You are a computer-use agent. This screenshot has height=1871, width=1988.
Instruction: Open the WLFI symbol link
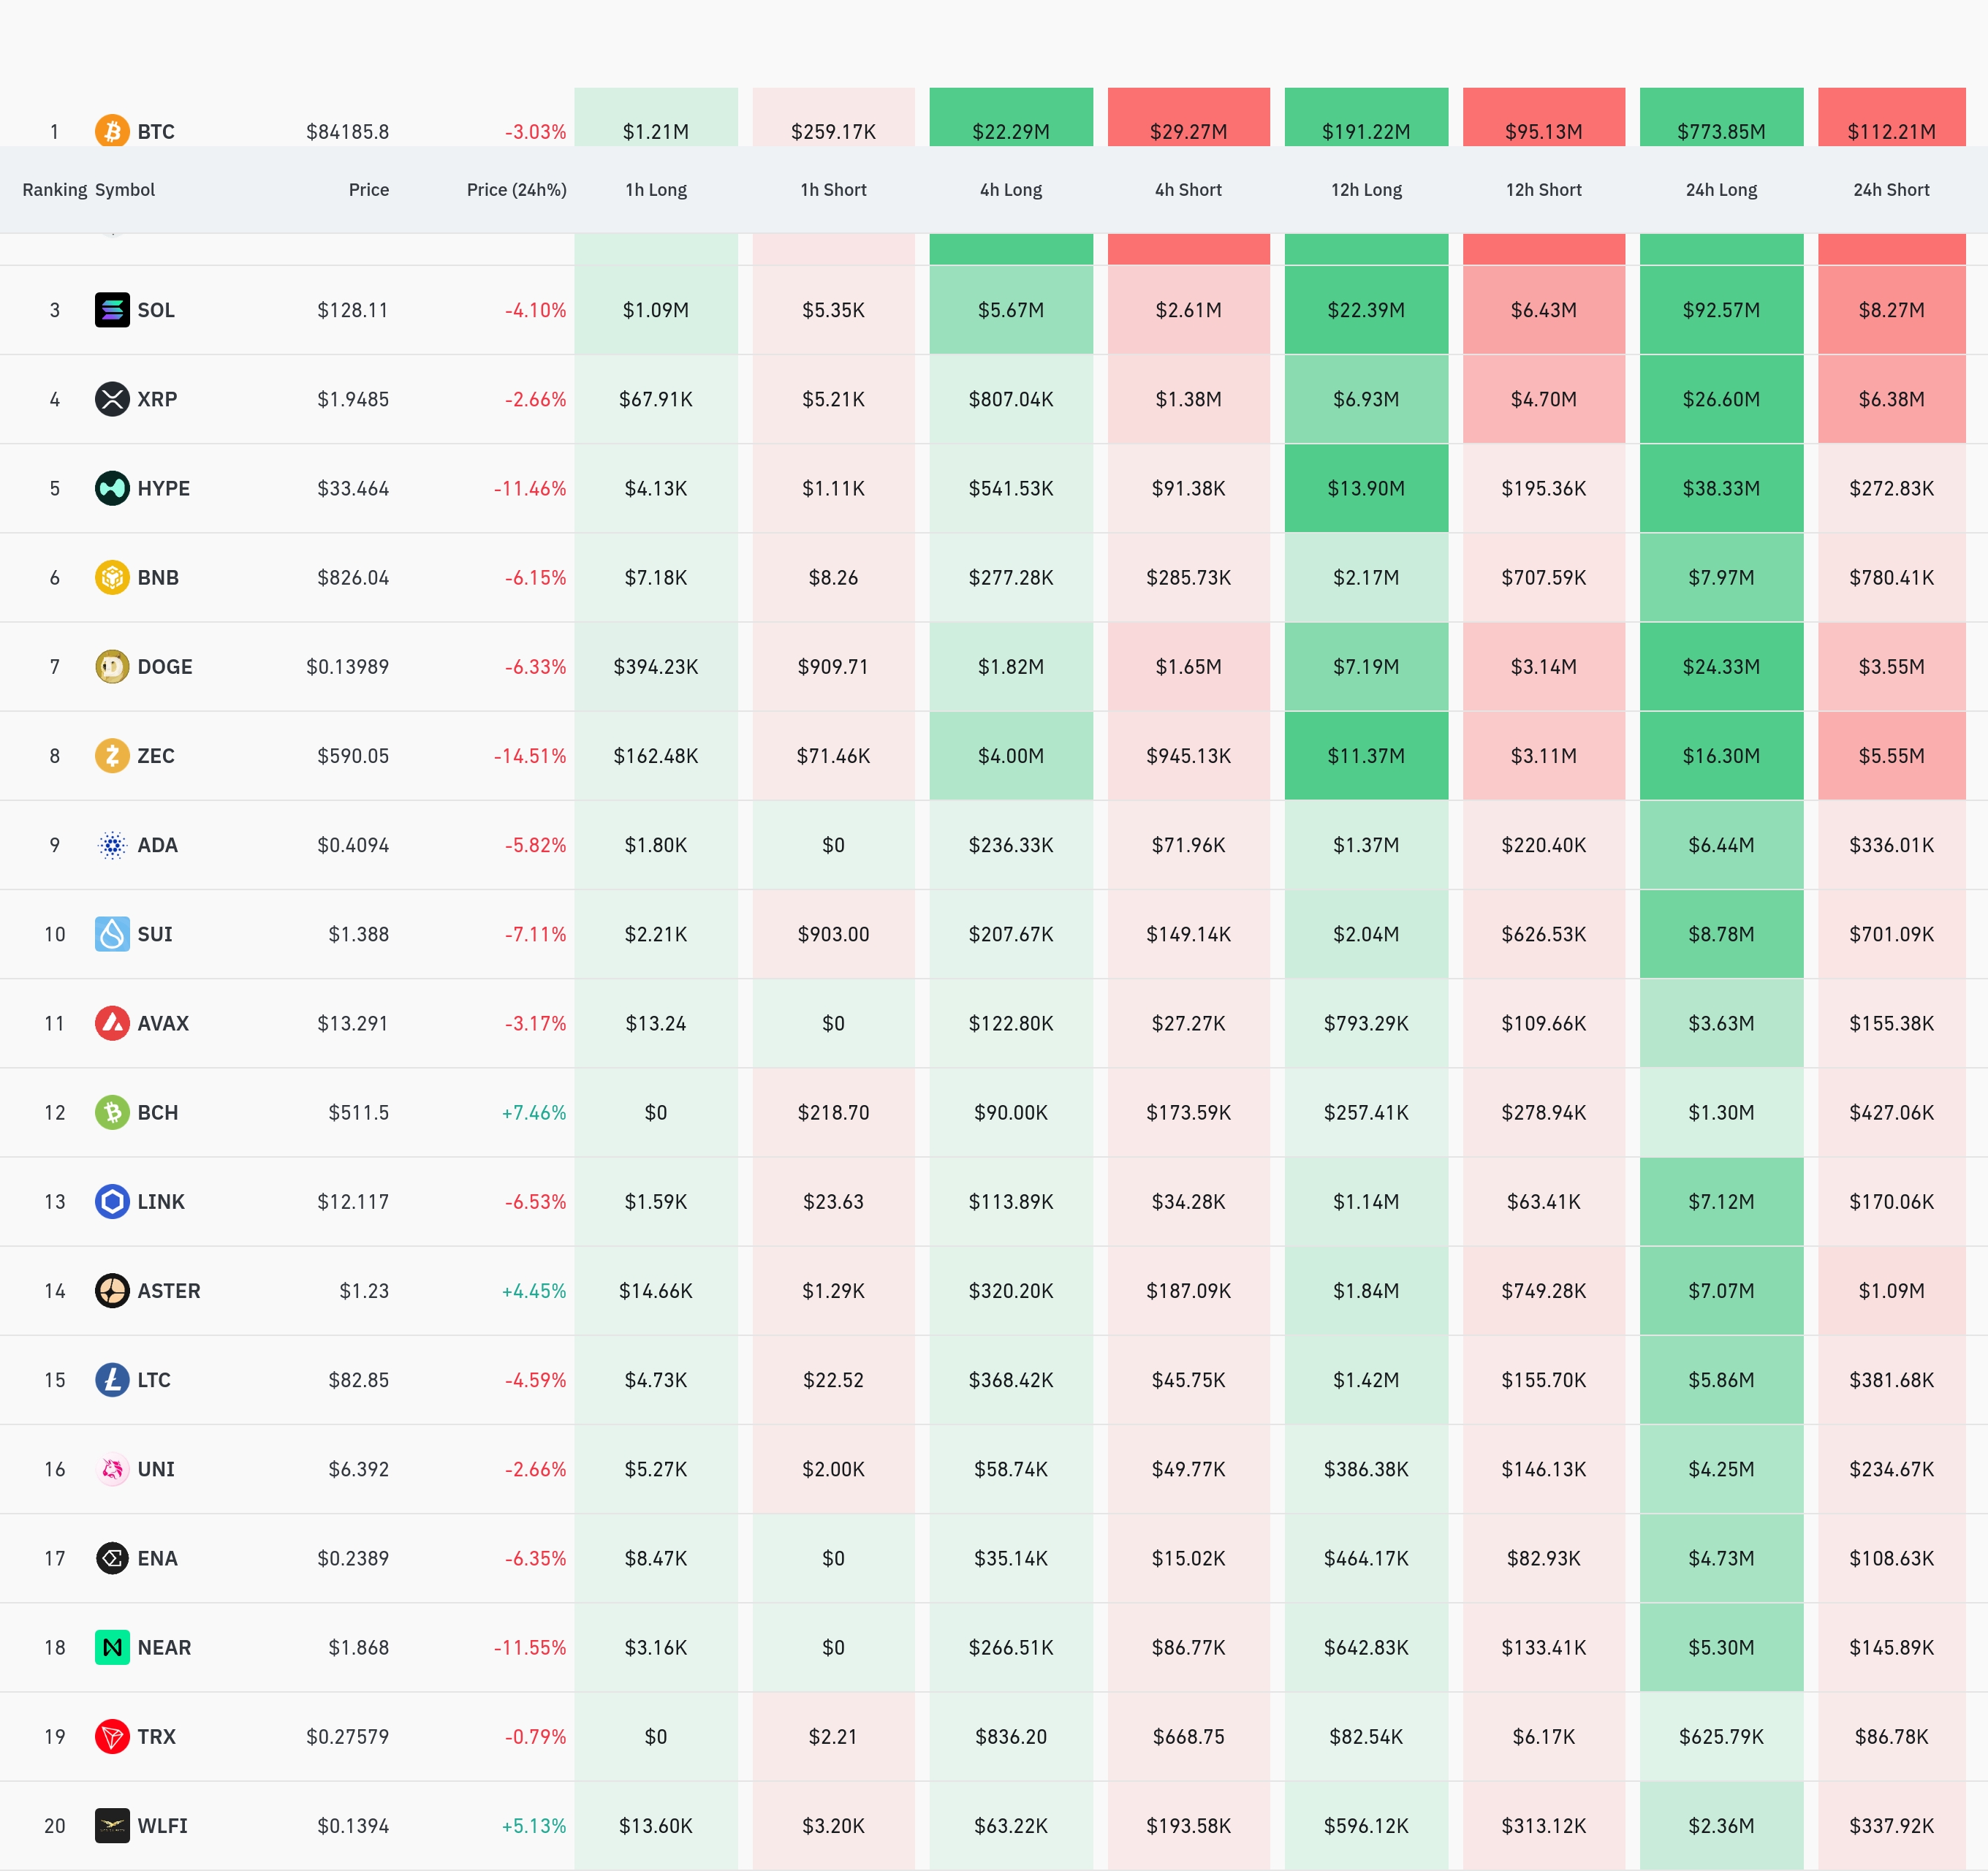162,1826
